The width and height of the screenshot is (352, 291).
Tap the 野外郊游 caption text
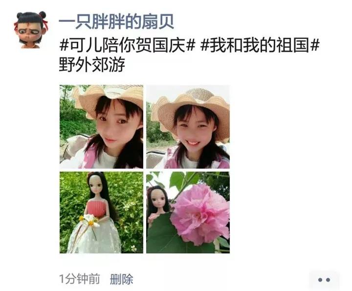coord(92,65)
